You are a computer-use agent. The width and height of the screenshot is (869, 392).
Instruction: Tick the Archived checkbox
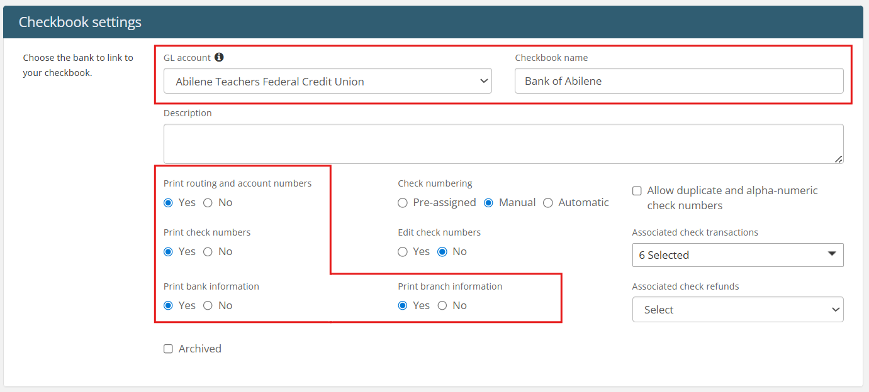point(168,349)
